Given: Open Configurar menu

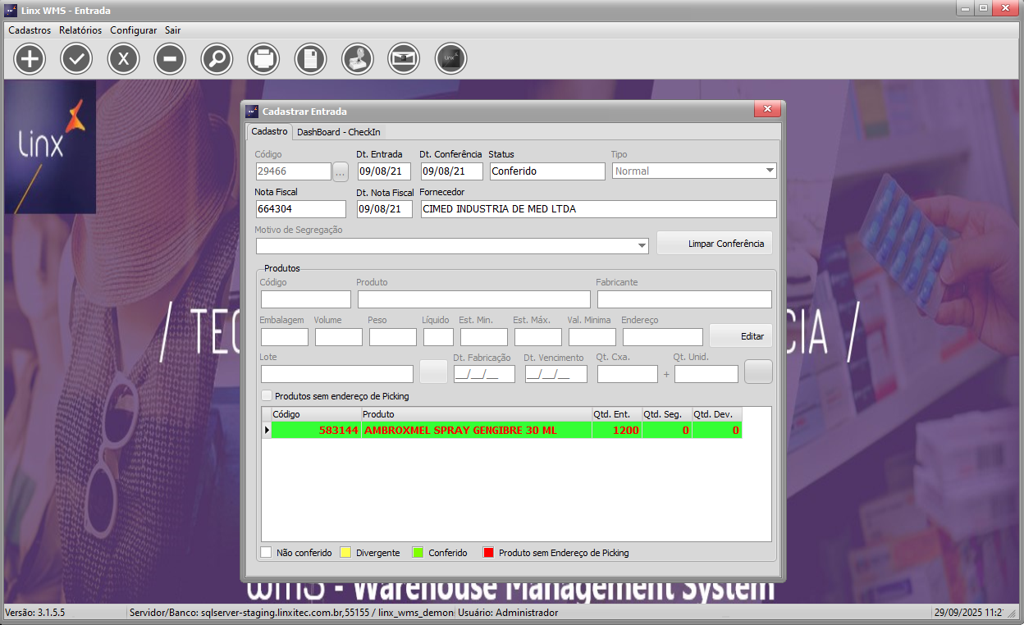Looking at the screenshot, I should 133,30.
